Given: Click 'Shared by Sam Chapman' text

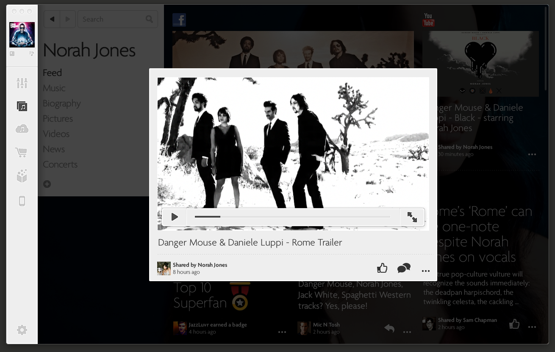Looking at the screenshot, I should (x=467, y=320).
